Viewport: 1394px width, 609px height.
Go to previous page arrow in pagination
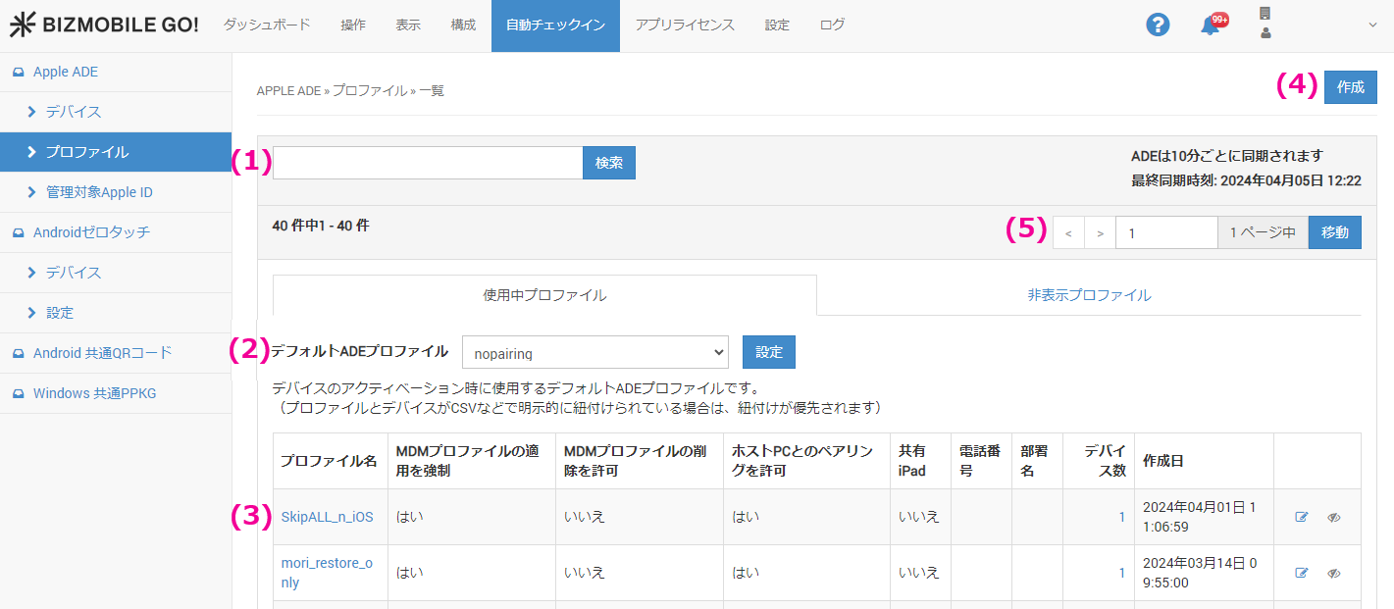pos(1068,233)
